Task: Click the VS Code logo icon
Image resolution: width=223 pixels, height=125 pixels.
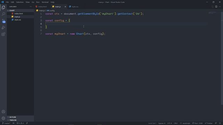Action: pos(2,2)
